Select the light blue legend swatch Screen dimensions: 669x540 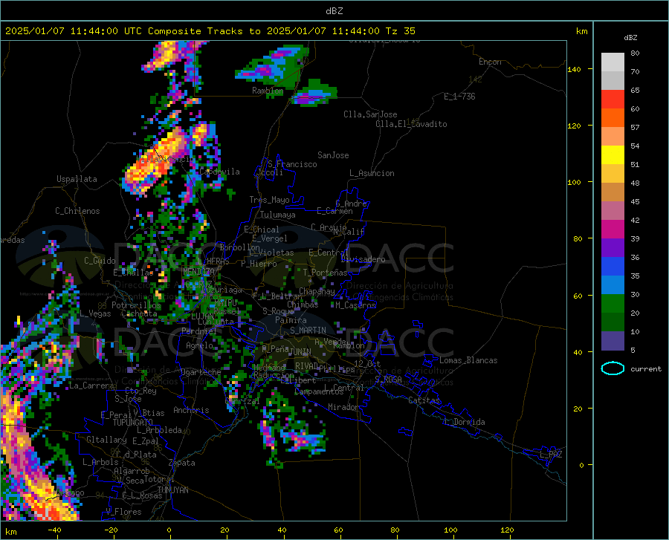coord(613,285)
